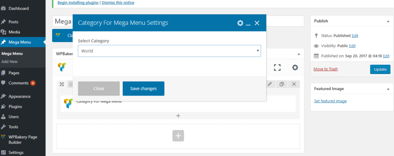This screenshot has height=156, width=394.
Task: Go to Plugins menu item
Action: [15, 107]
